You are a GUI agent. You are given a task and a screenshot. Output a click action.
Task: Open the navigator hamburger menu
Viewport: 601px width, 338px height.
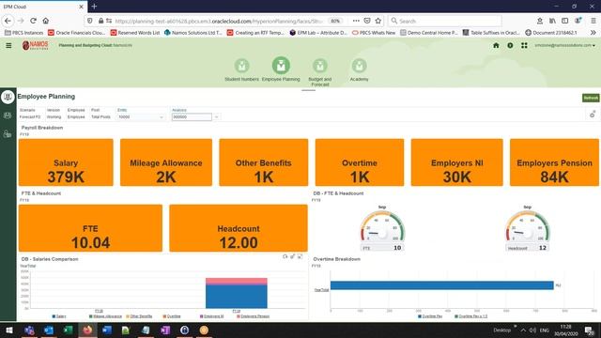tap(8, 46)
